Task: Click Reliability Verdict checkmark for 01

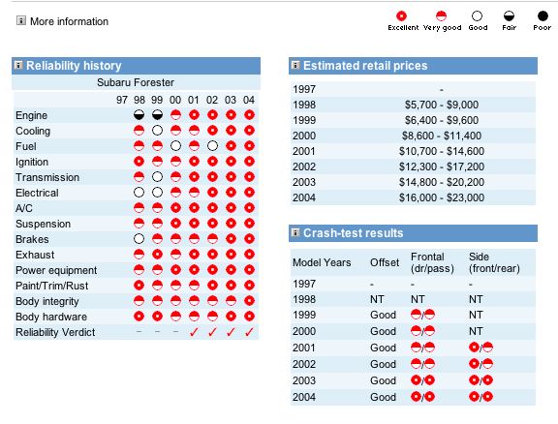Action: point(194,332)
